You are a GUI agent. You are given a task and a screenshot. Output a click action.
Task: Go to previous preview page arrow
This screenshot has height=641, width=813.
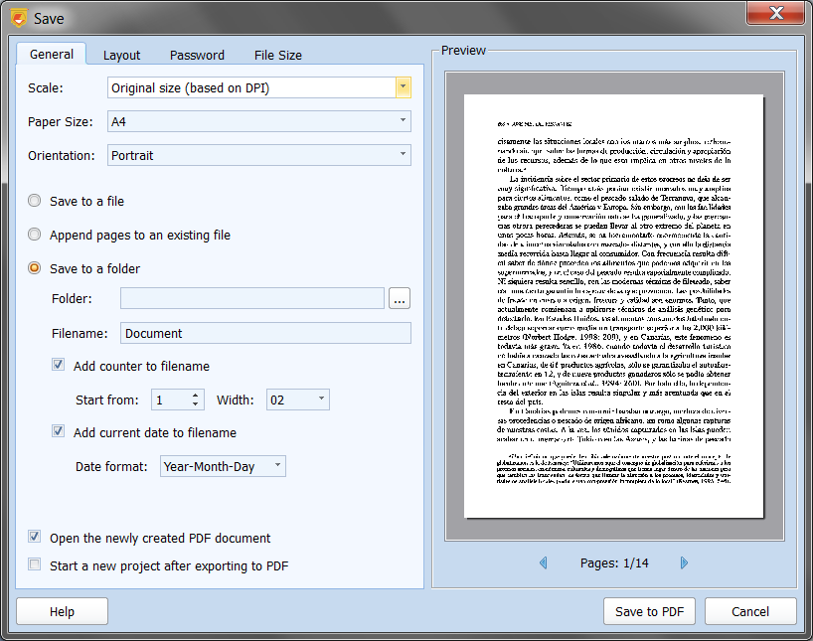[543, 563]
